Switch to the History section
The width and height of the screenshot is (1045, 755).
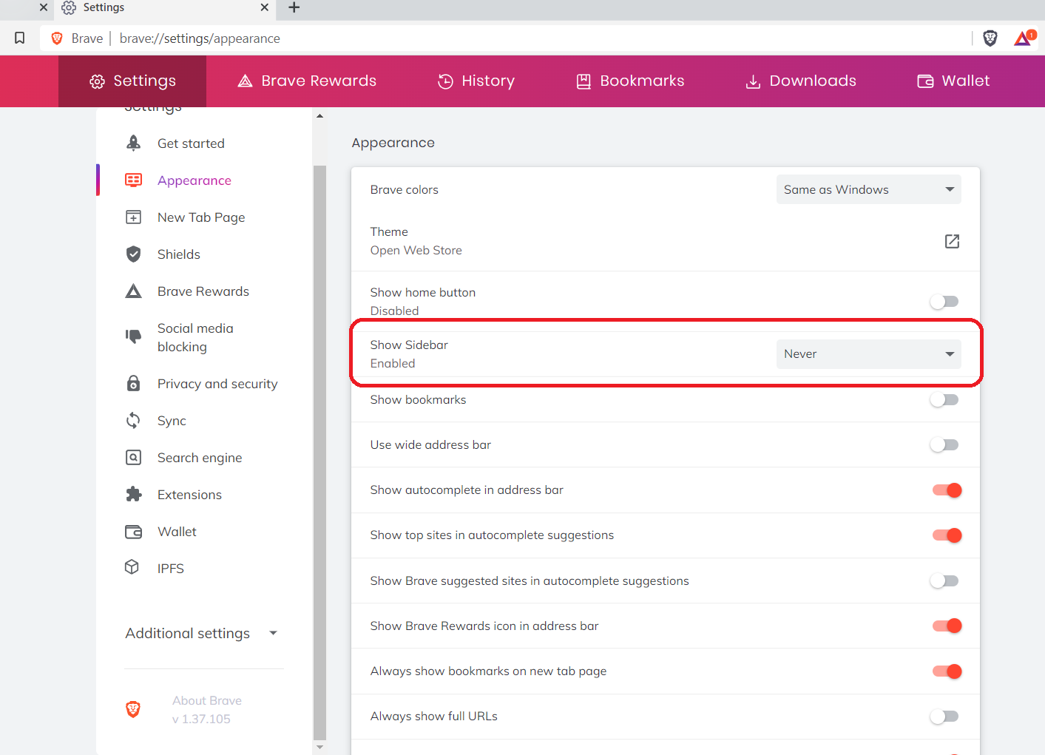[476, 81]
